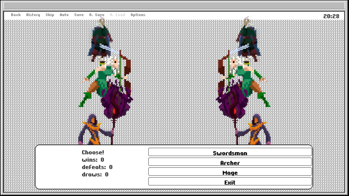Choose the Archer option

click(230, 163)
